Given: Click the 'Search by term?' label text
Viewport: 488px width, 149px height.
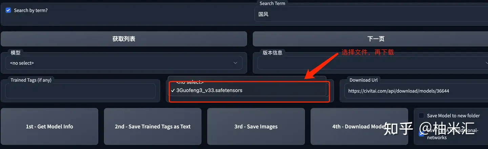Looking at the screenshot, I should click(x=31, y=10).
